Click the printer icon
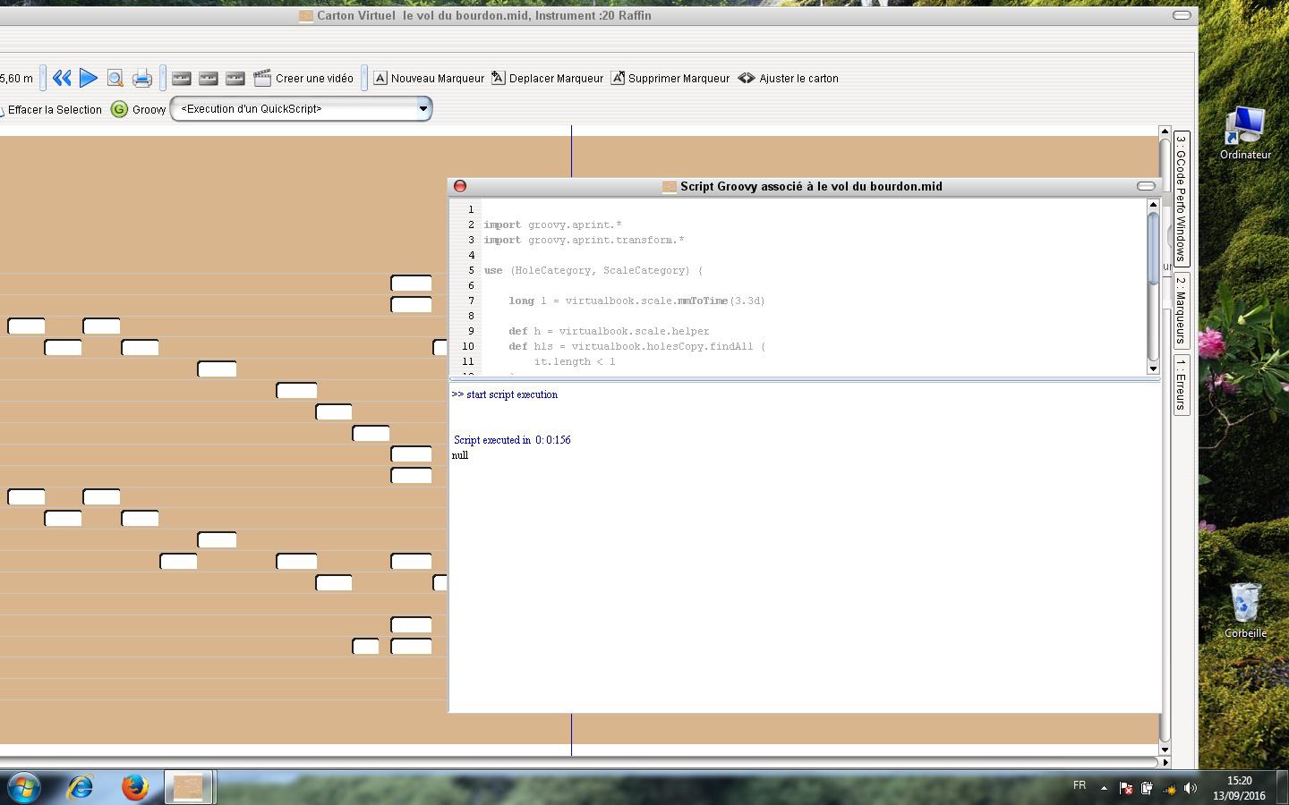Image resolution: width=1289 pixels, height=805 pixels. (142, 79)
